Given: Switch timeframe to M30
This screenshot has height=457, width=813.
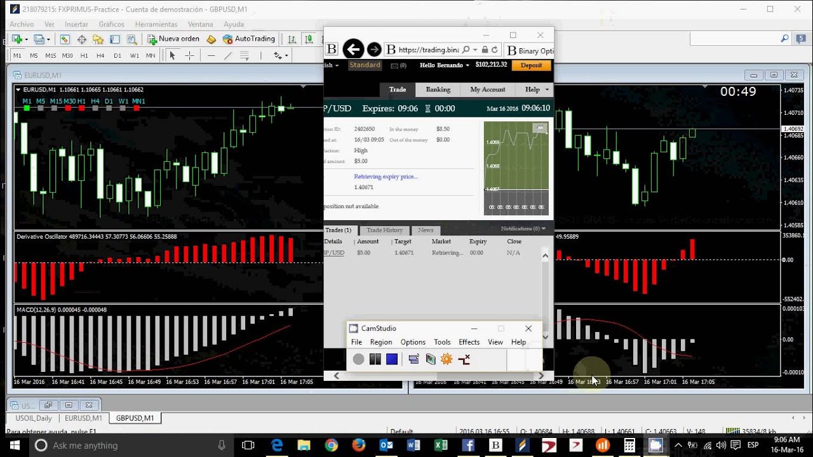Looking at the screenshot, I should point(67,55).
